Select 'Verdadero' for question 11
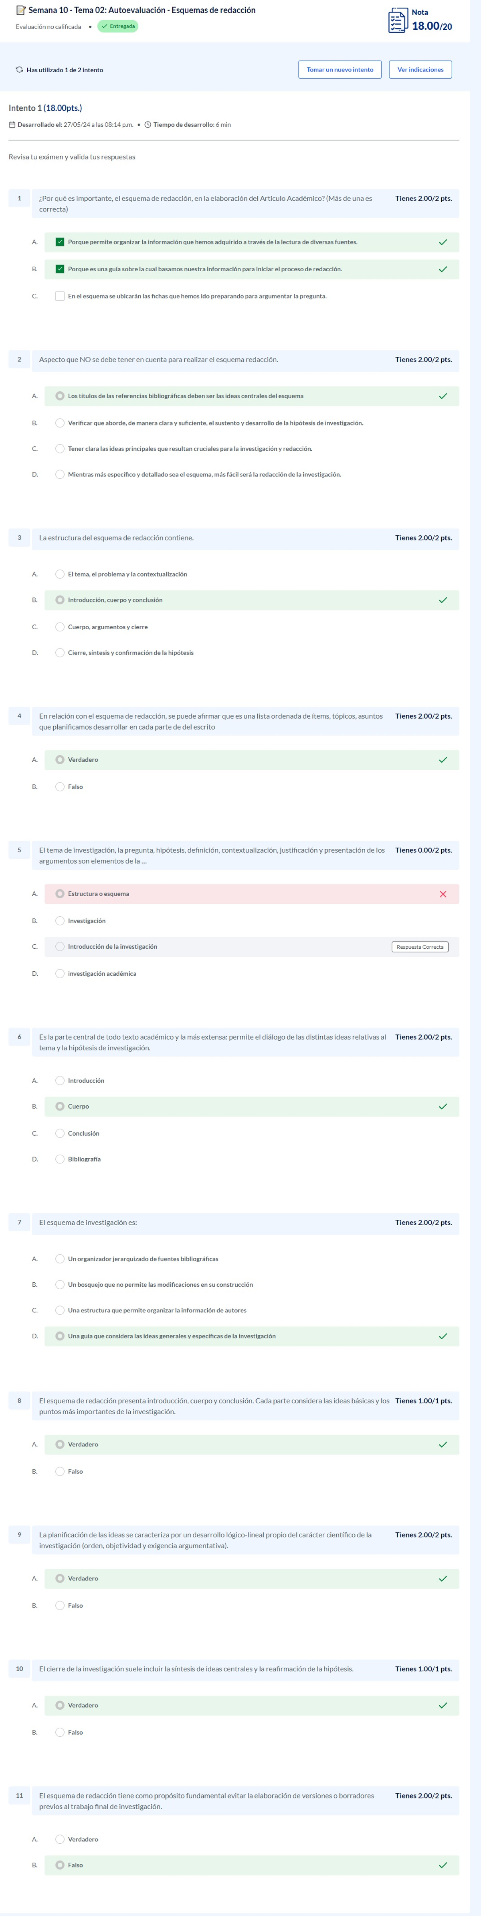 (x=60, y=1839)
